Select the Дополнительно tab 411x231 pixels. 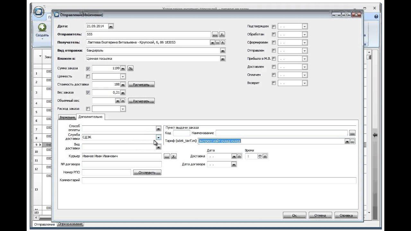[x=90, y=117]
